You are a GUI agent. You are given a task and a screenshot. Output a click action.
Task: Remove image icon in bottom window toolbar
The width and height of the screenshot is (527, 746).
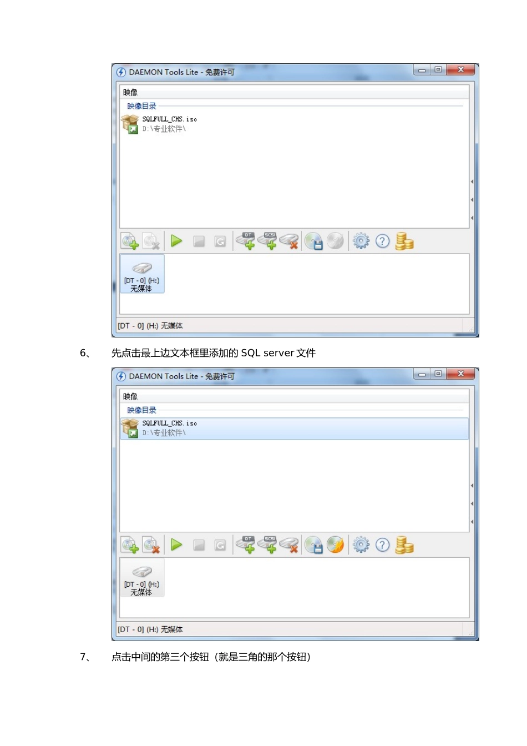click(151, 545)
